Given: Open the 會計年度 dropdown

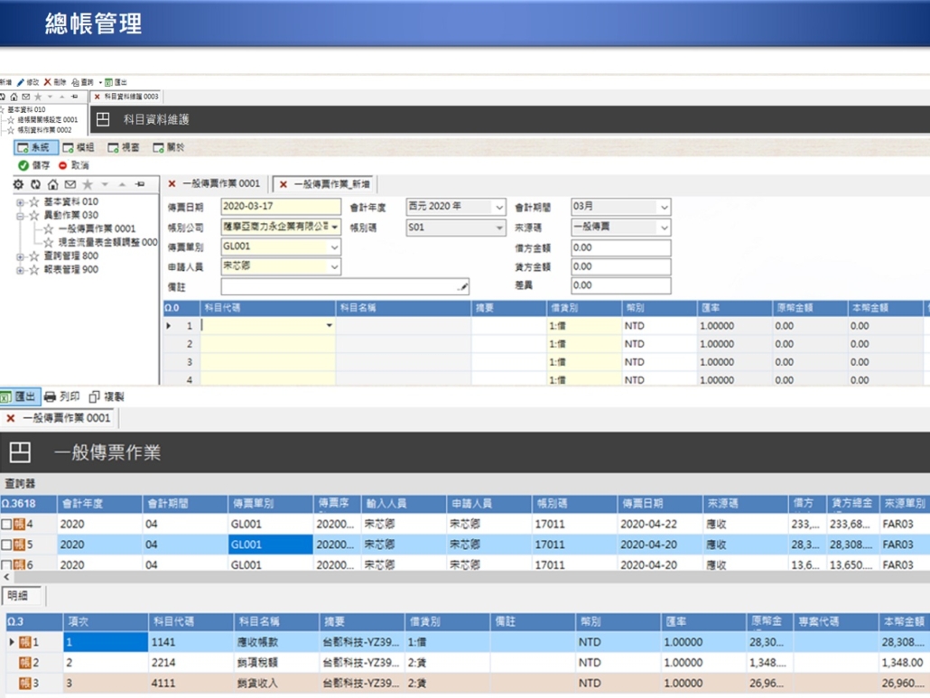Looking at the screenshot, I should tap(498, 207).
